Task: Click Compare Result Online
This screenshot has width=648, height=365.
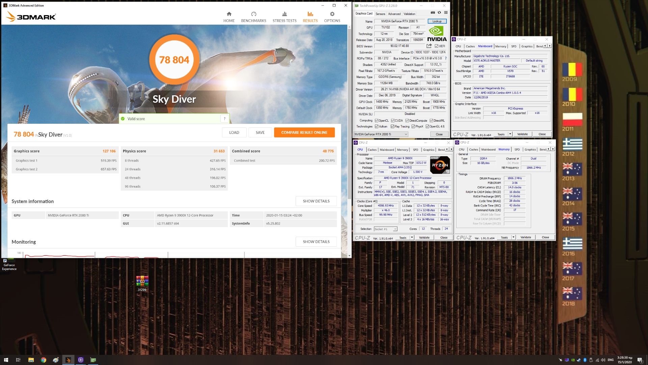Action: point(304,132)
